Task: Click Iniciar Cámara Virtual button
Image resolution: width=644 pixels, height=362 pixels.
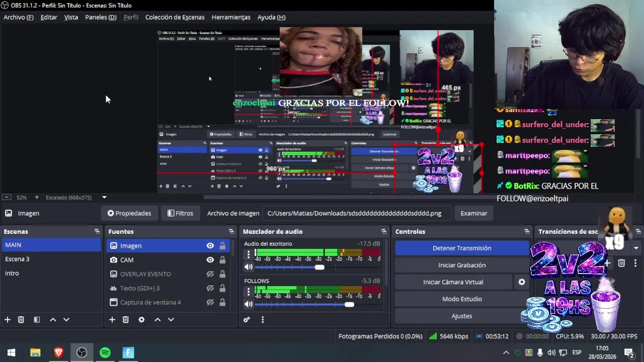Action: 453,282
